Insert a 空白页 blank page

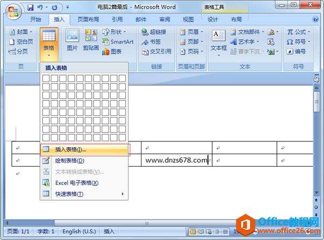click(21, 42)
